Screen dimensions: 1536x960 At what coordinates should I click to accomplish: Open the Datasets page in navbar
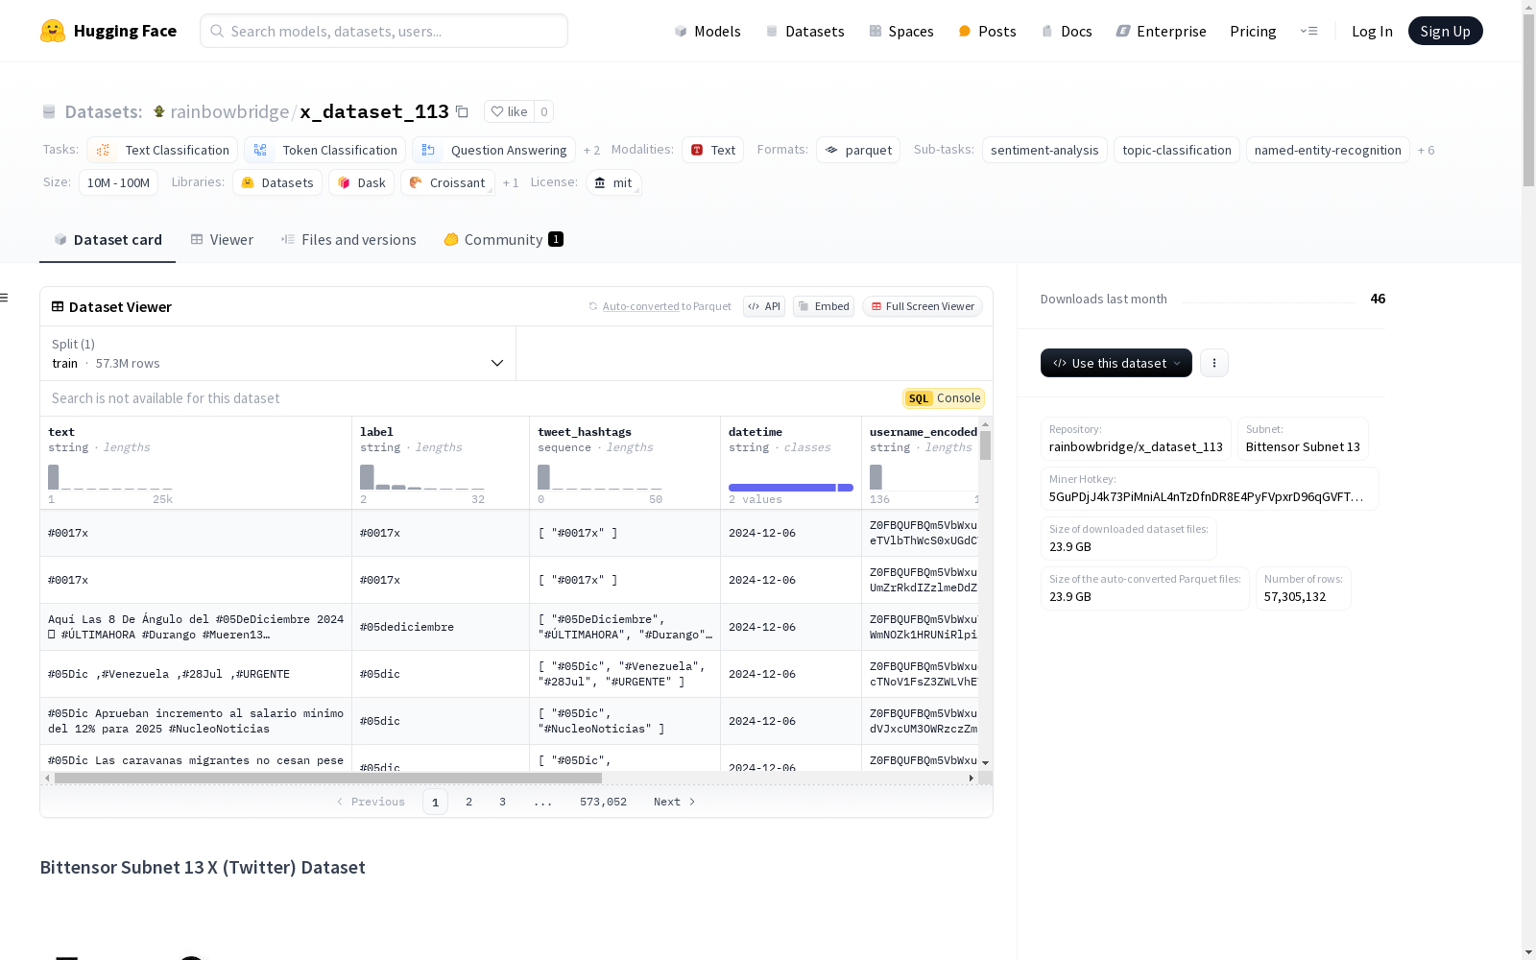pyautogui.click(x=804, y=32)
